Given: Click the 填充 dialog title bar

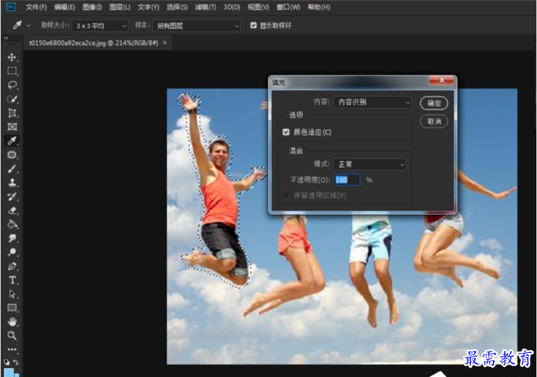Looking at the screenshot, I should coord(349,82).
